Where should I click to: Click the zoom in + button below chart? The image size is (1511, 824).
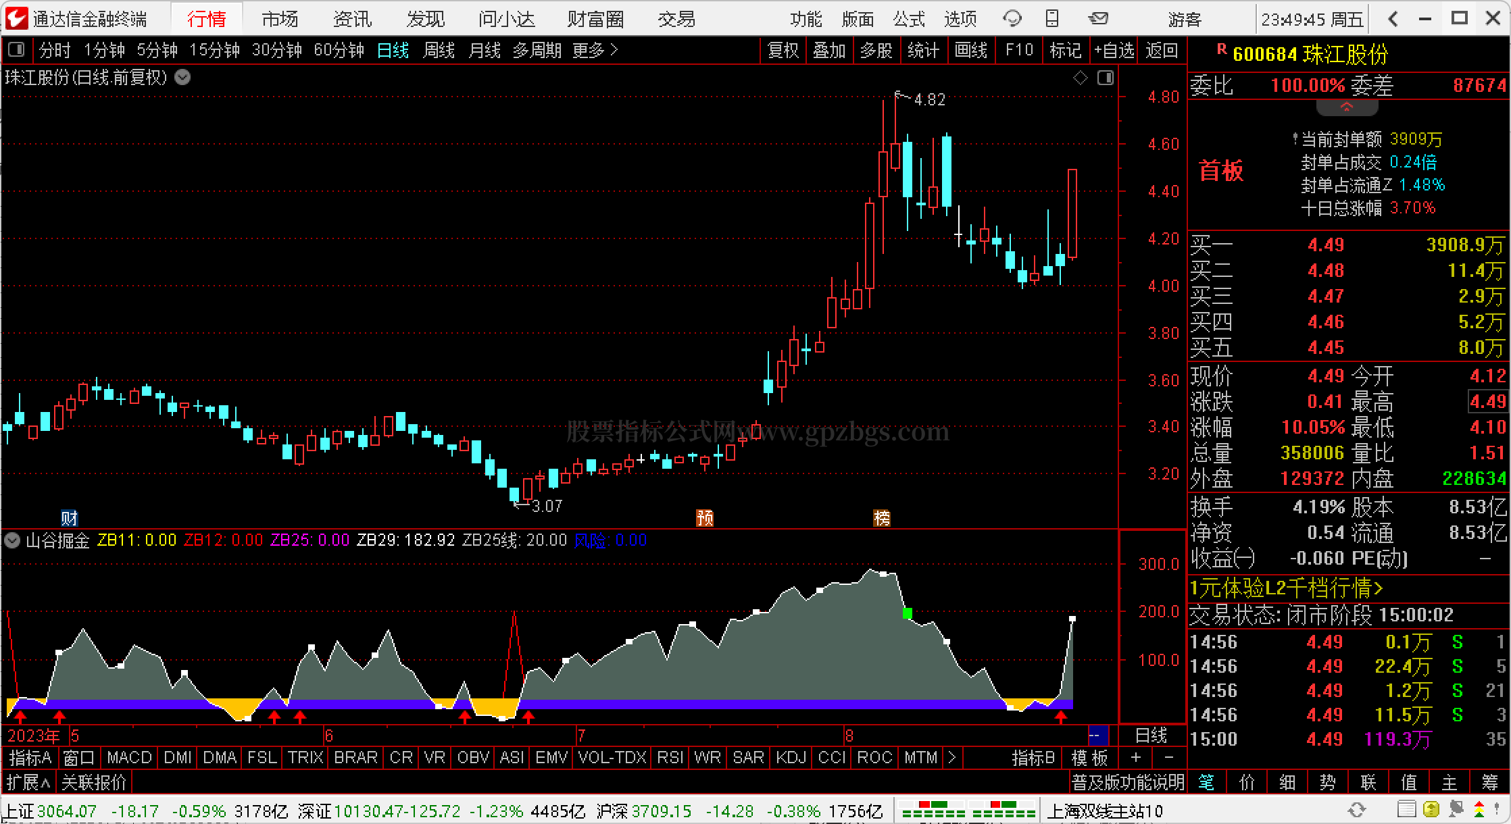[x=1136, y=758]
